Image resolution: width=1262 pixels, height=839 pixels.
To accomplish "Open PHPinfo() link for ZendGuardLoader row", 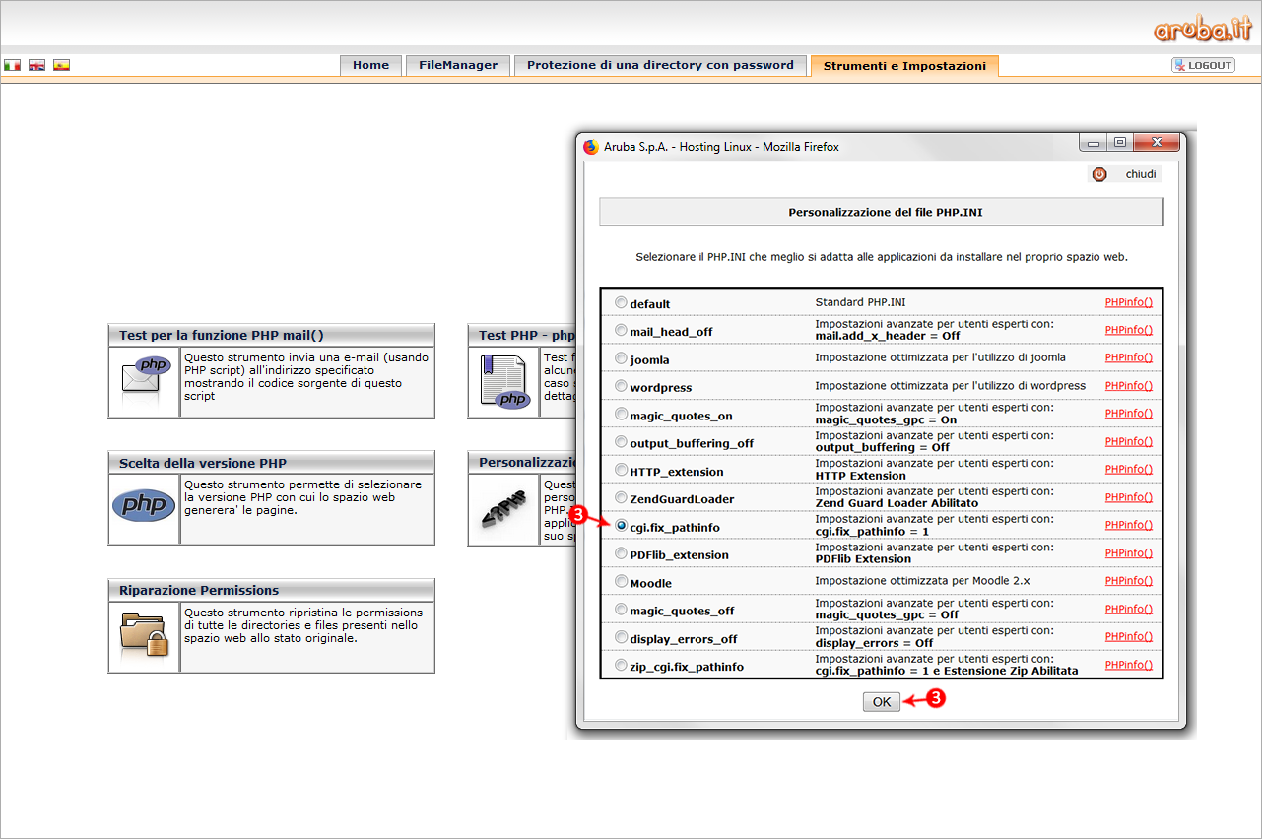I will (1128, 497).
